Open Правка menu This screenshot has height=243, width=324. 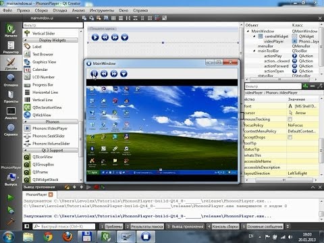(x=24, y=10)
